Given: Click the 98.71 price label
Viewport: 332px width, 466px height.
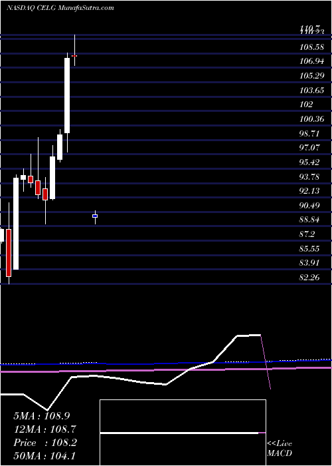Looking at the screenshot, I should [309, 133].
